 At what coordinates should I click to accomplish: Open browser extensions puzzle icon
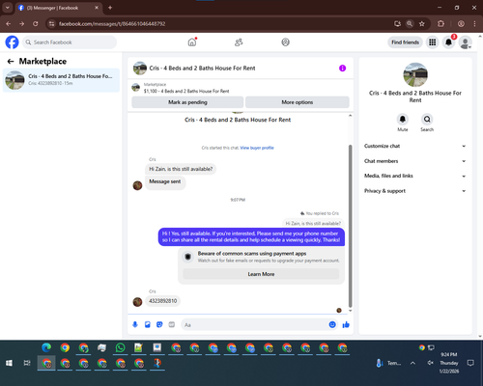tap(440, 24)
